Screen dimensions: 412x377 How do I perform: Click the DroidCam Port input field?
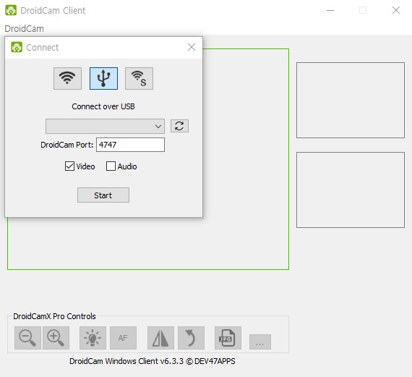[x=130, y=145]
